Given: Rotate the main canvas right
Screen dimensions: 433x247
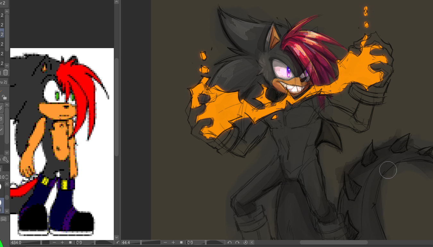Looking at the screenshot, I should click(x=237, y=243).
